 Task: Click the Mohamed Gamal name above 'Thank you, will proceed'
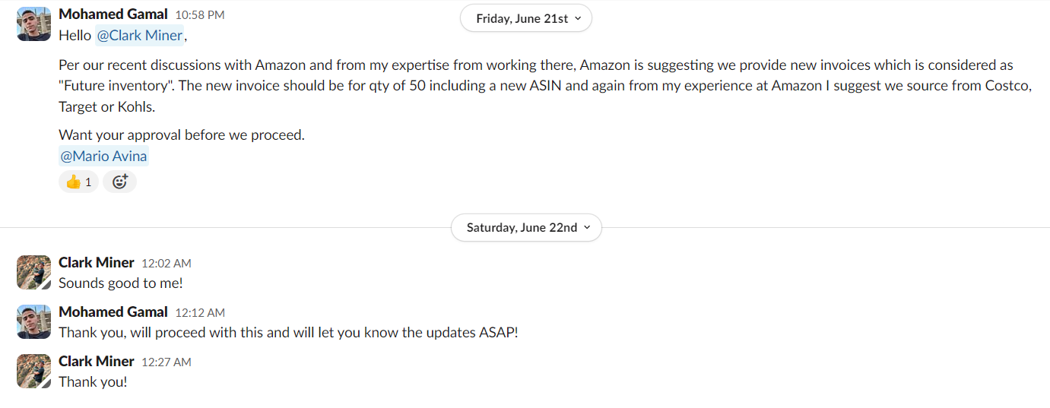tap(113, 312)
